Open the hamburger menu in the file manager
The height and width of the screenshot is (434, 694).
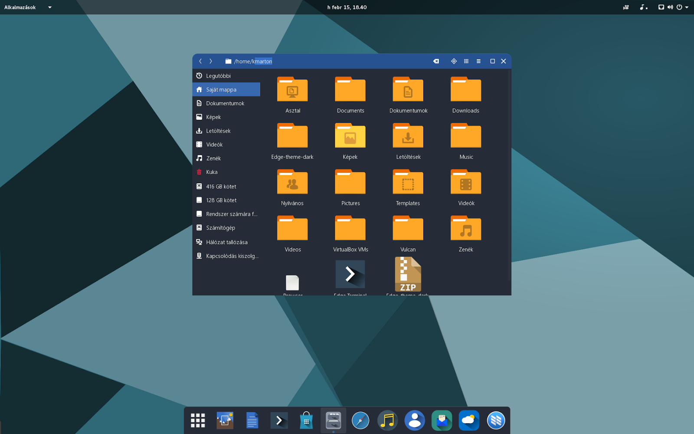479,61
